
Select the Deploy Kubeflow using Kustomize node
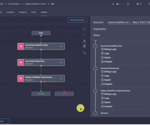(x=41, y=78)
